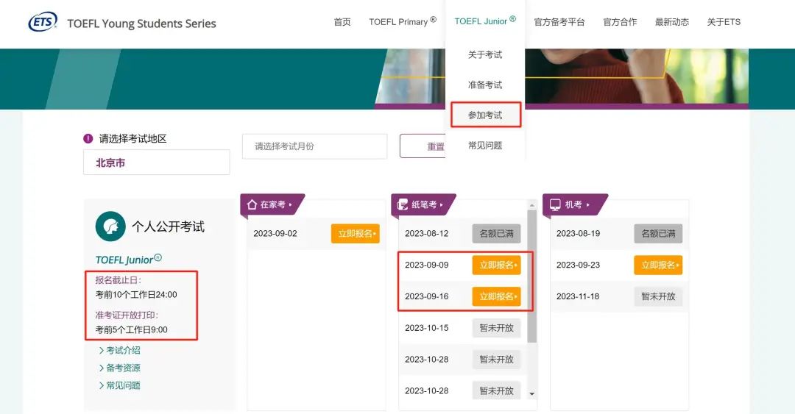The image size is (795, 414).
Task: Click 暂未开放 for 2023-11-18 computer exam
Action: click(x=658, y=296)
